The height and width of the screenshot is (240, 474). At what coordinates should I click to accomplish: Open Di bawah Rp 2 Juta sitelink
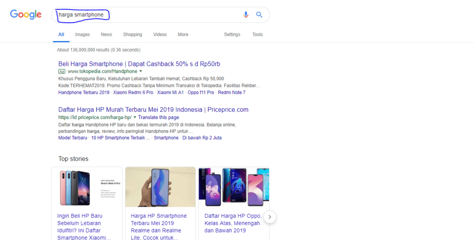click(x=202, y=138)
